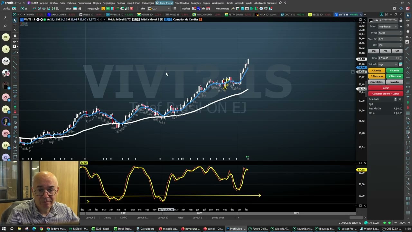Click the alarm clock tool icon
Image resolution: width=412 pixels, height=232 pixels.
coord(266,9)
